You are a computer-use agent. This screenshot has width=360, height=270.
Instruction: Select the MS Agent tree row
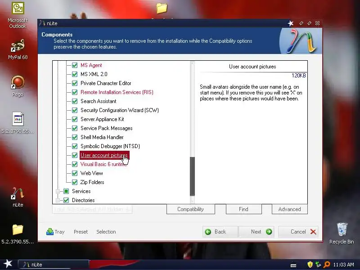point(91,65)
